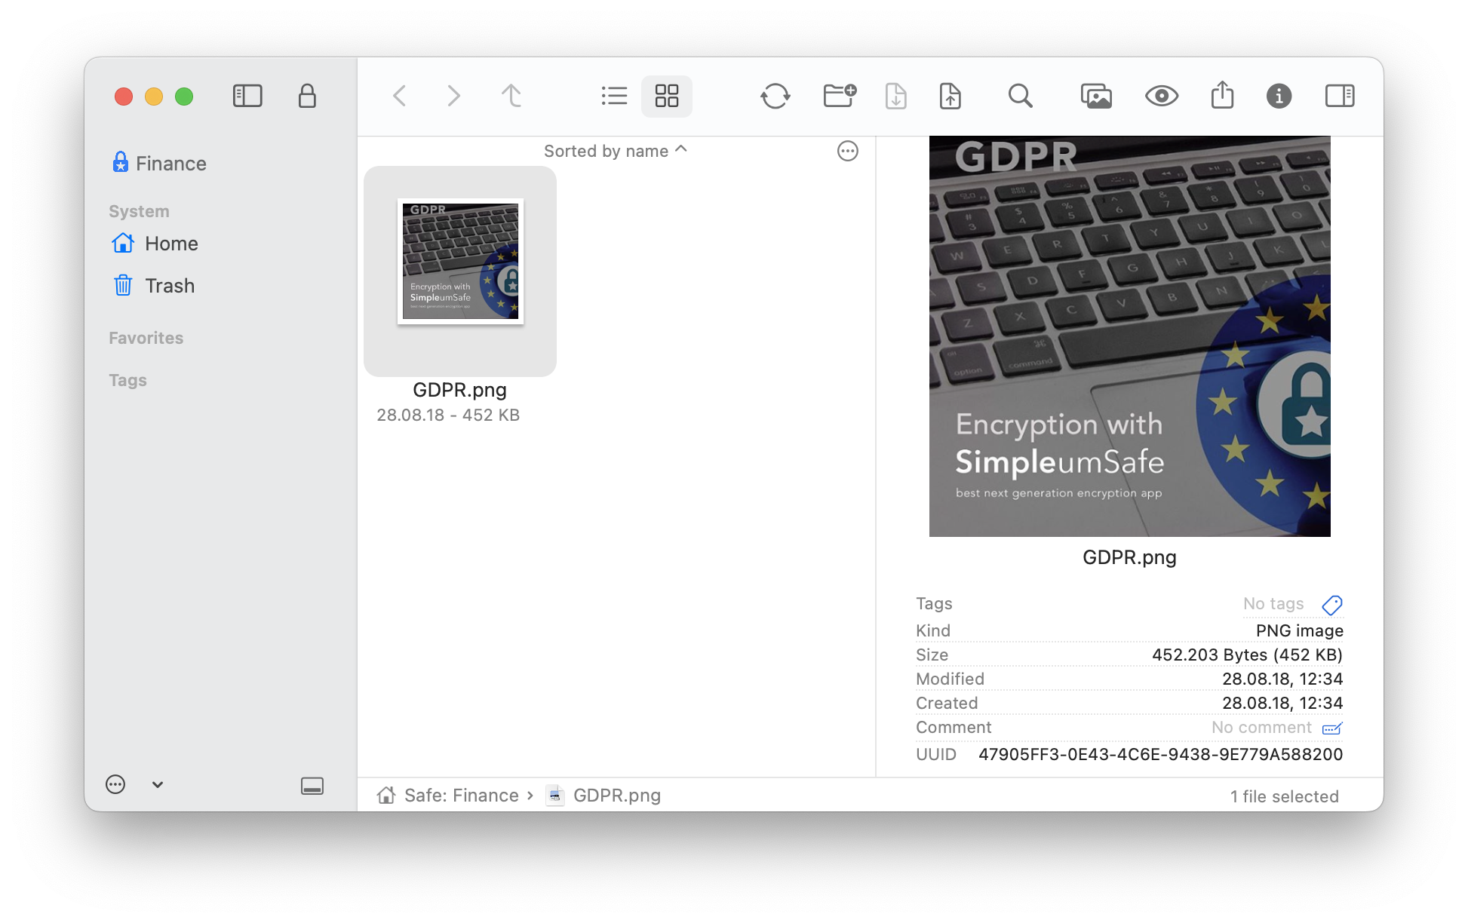Navigate up to enclosing folder
Image resolution: width=1468 pixels, height=923 pixels.
(511, 96)
